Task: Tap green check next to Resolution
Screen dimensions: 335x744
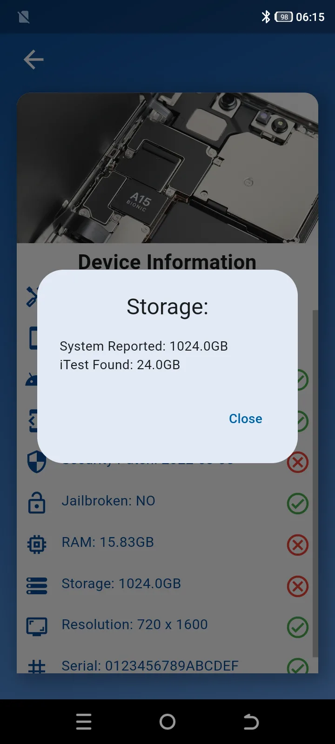Action: pyautogui.click(x=298, y=627)
